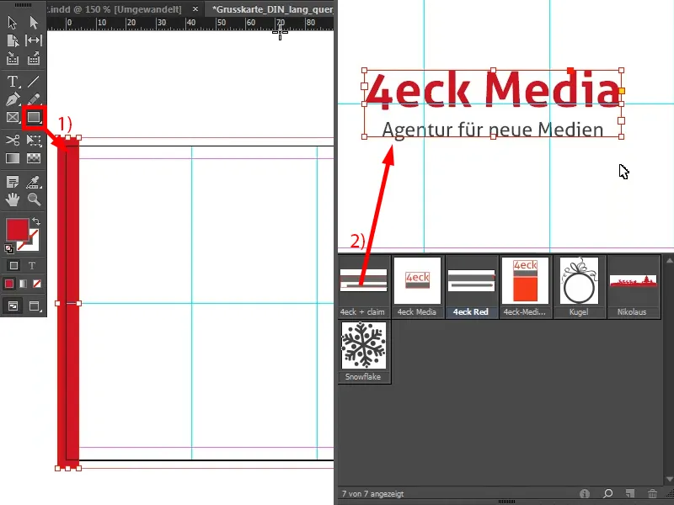The height and width of the screenshot is (505, 674).
Task: Open library item information
Action: [x=585, y=493]
